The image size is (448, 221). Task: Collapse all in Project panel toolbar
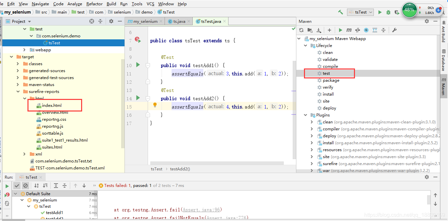coord(101,21)
